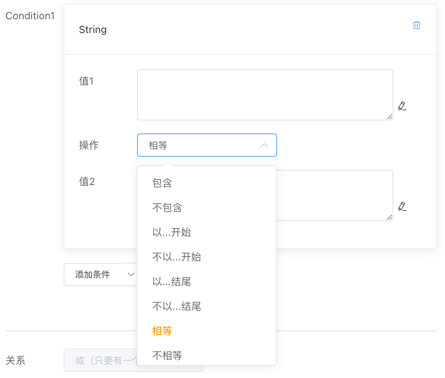This screenshot has height=378, width=445.
Task: Click the pencil edit icon beside 值1
Action: [402, 106]
